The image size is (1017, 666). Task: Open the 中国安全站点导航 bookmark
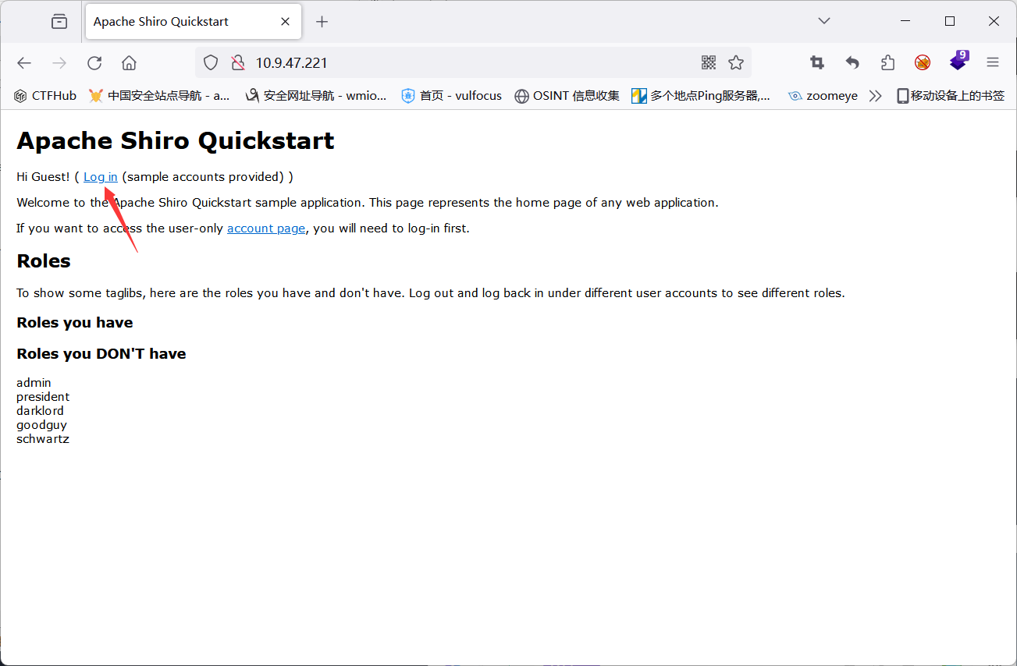pyautogui.click(x=159, y=96)
